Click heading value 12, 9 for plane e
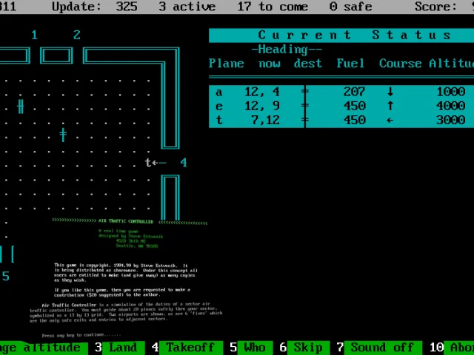Image resolution: width=474 pixels, height=355 pixels. [262, 106]
